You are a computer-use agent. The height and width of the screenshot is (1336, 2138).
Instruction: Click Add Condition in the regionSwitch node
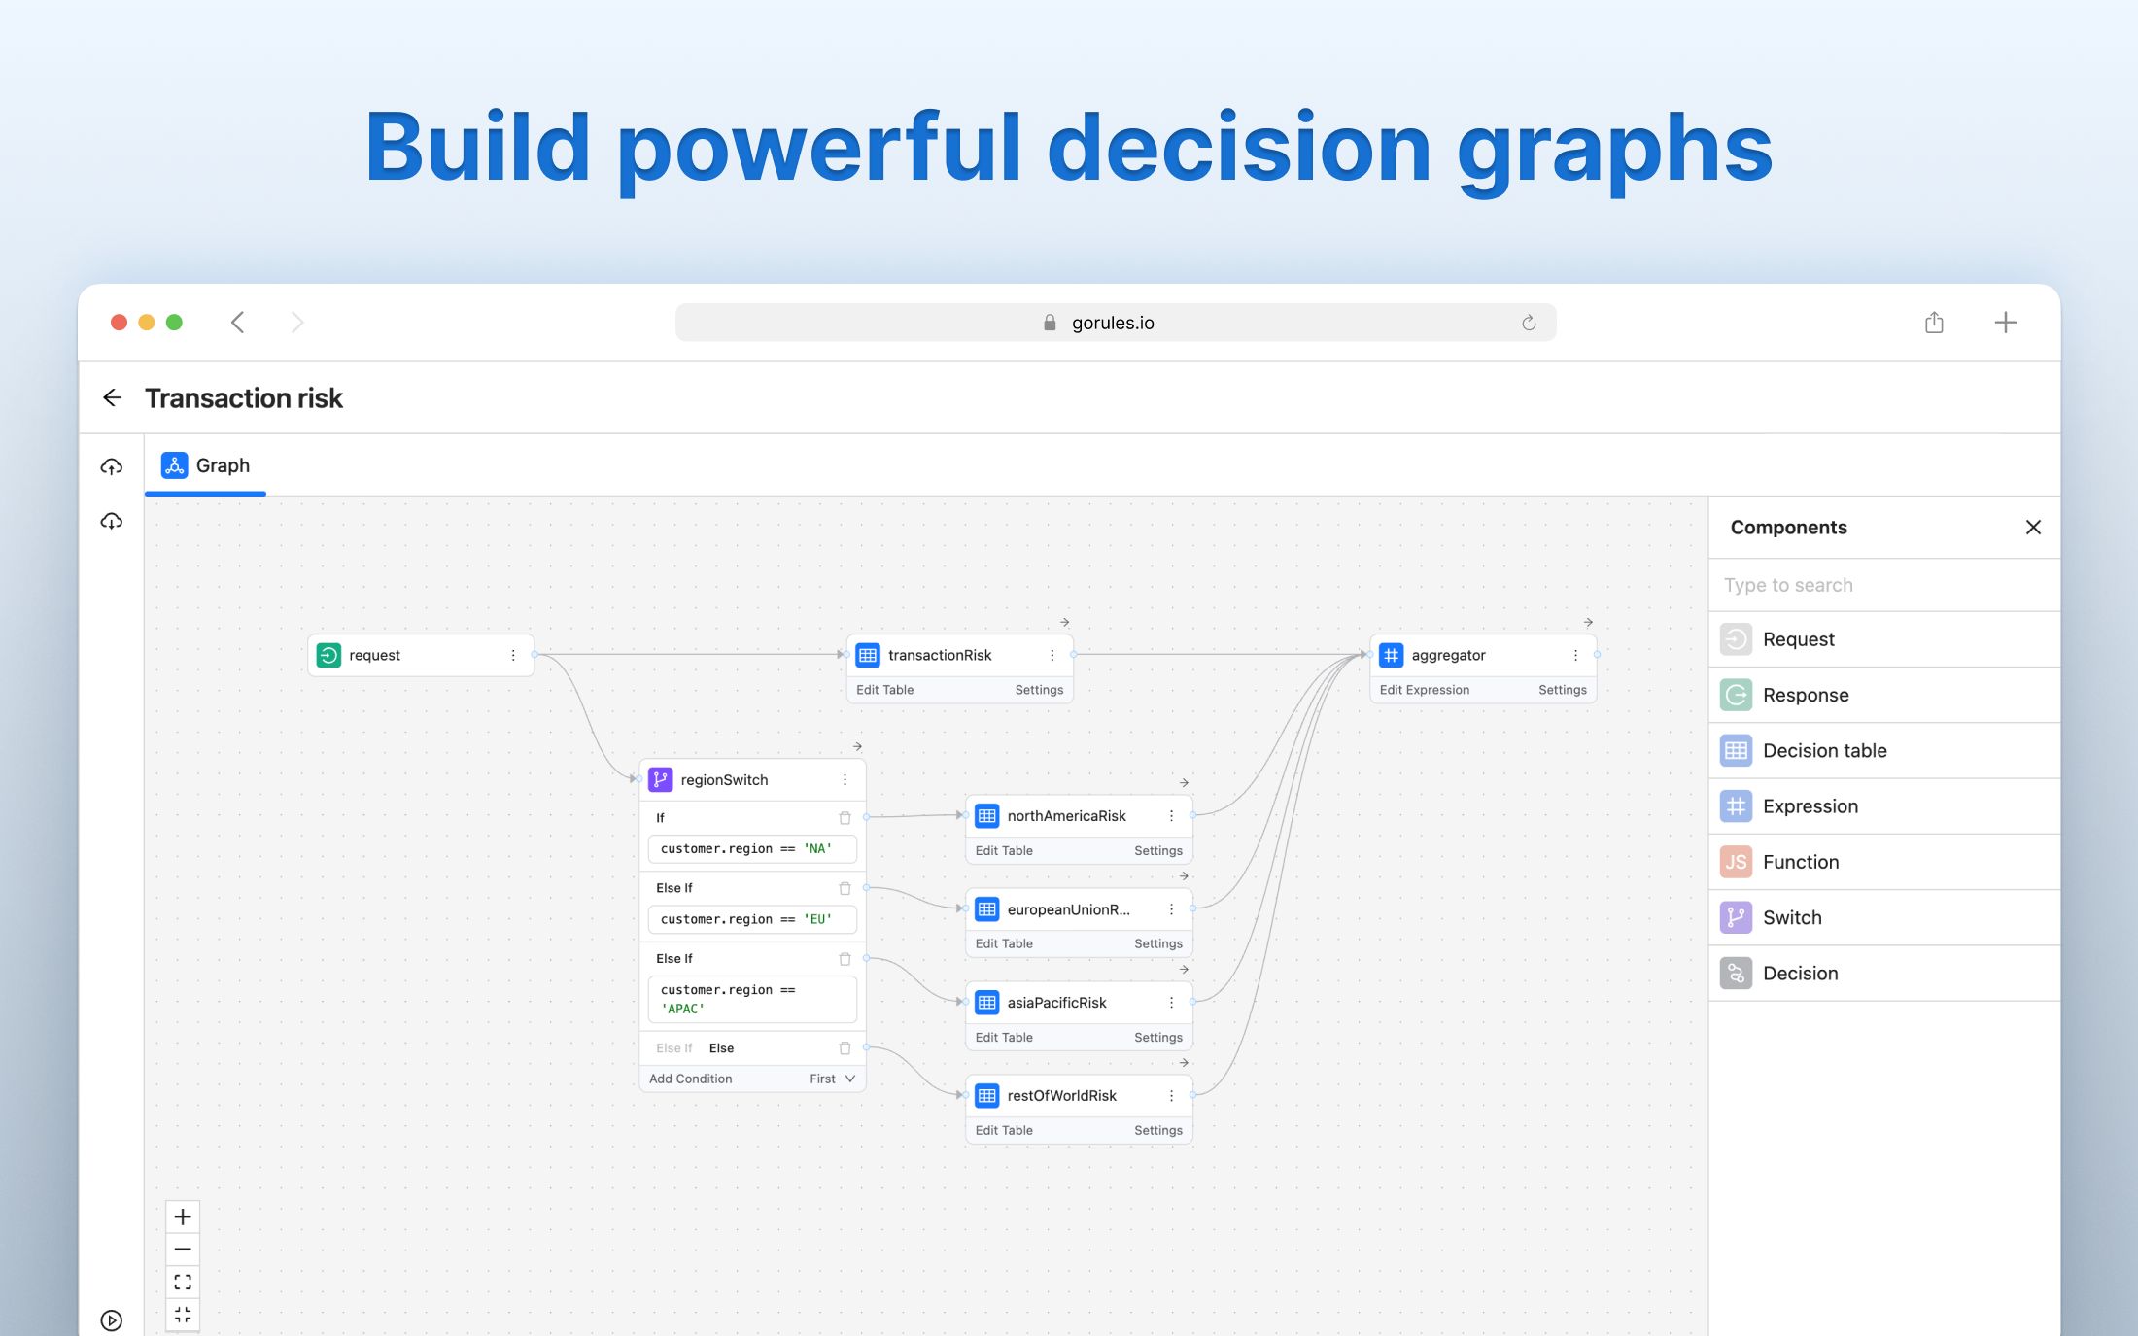[x=690, y=1079]
